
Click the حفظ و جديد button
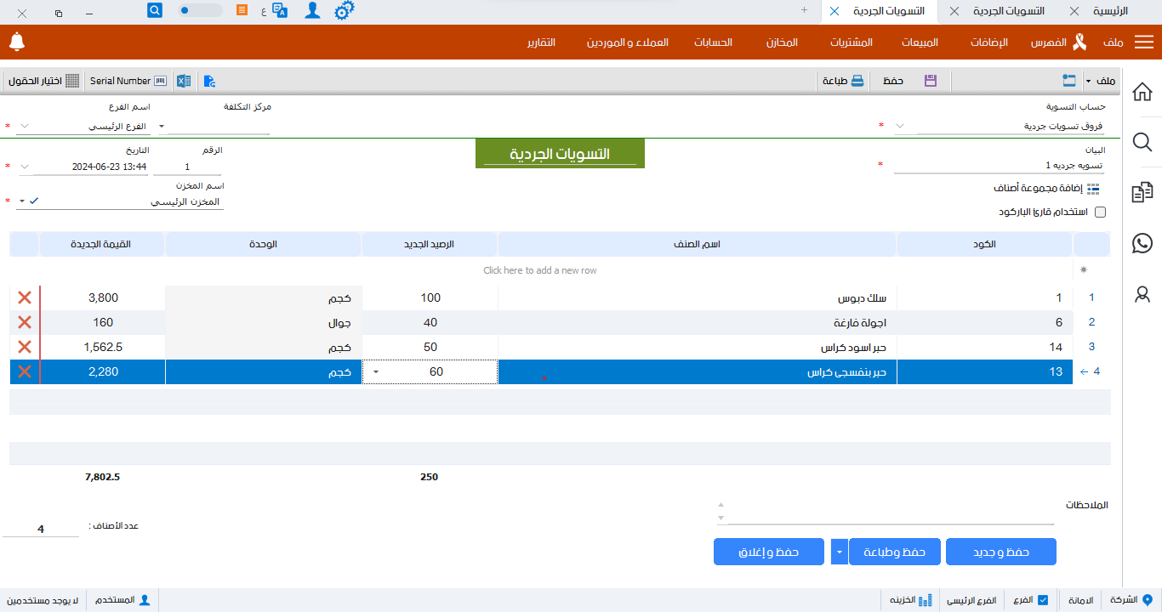(1000, 551)
